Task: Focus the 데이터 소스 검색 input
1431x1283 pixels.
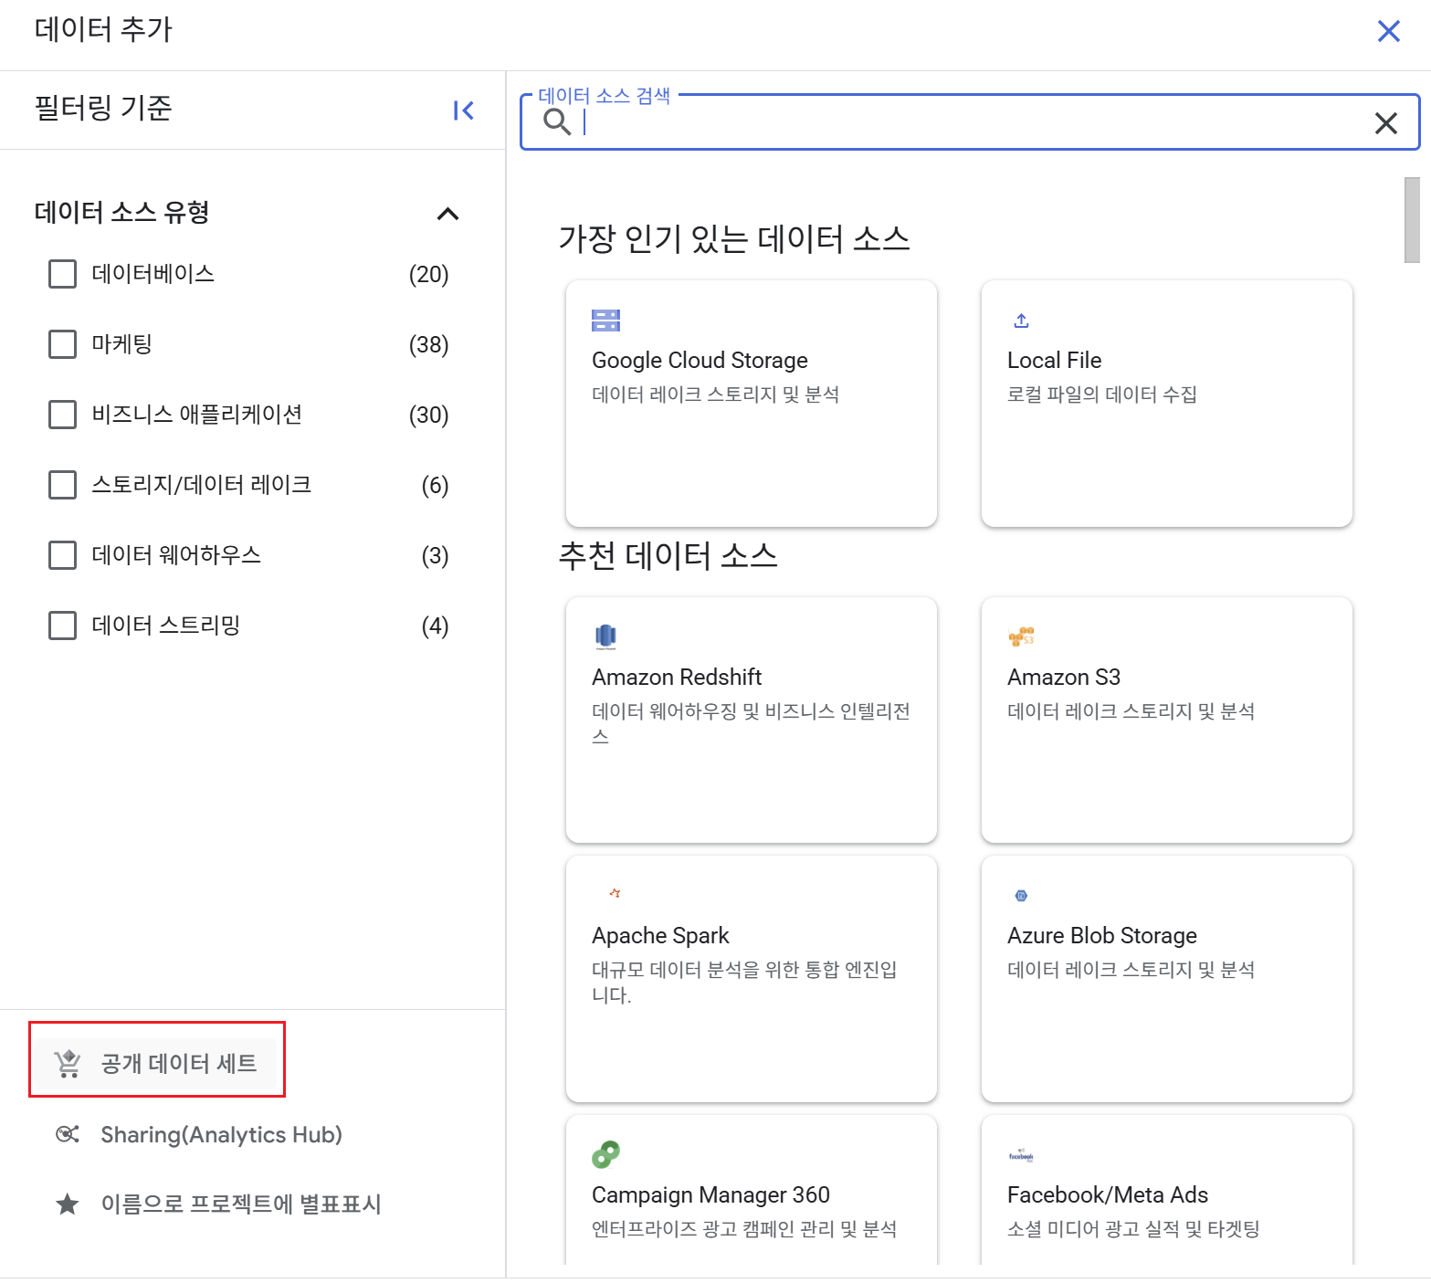Action: tap(970, 122)
